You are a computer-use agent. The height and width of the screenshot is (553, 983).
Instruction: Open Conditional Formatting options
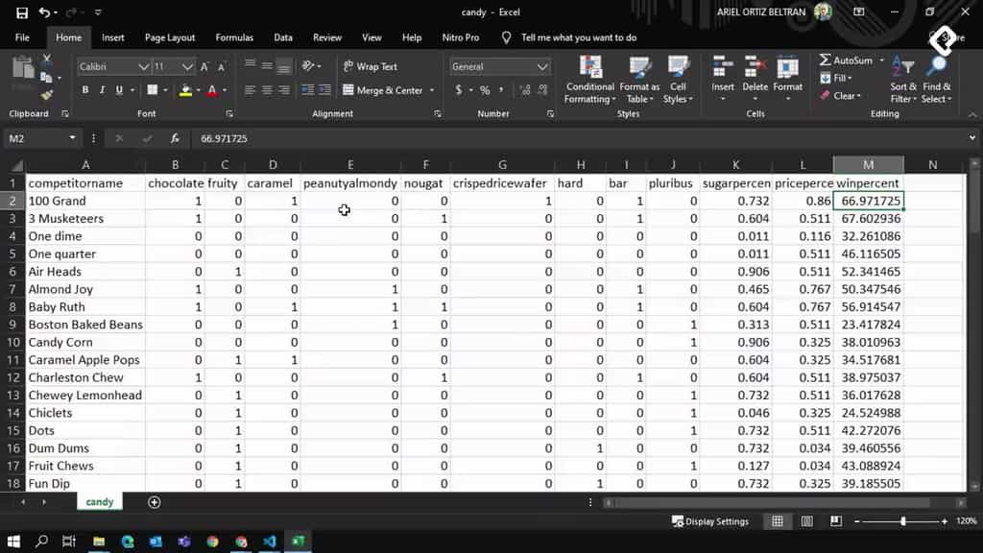(589, 82)
